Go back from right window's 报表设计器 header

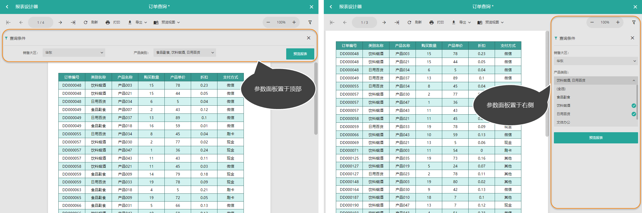331,7
